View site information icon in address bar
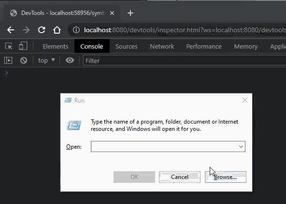 point(76,30)
